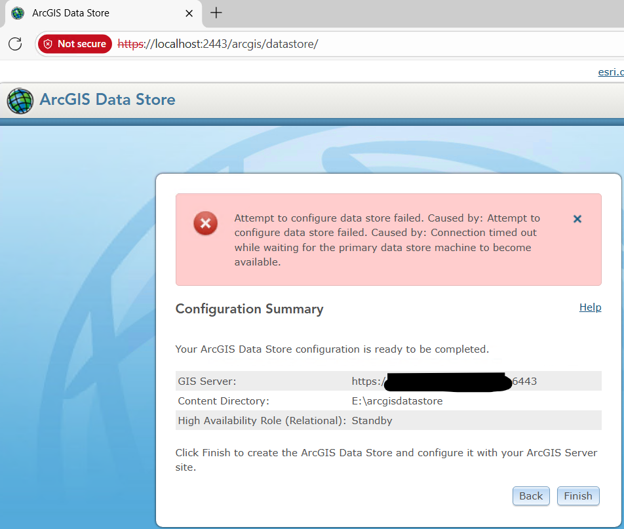Click the Content Directory label
Image resolution: width=624 pixels, height=529 pixels.
coord(224,401)
